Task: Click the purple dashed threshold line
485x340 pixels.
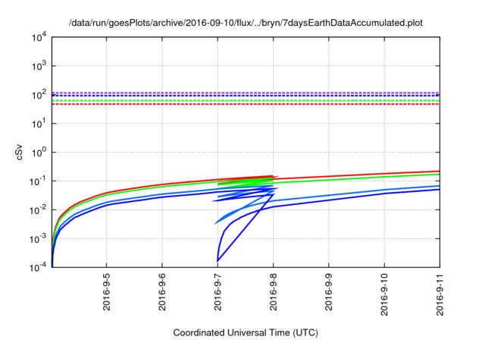Action: click(246, 93)
